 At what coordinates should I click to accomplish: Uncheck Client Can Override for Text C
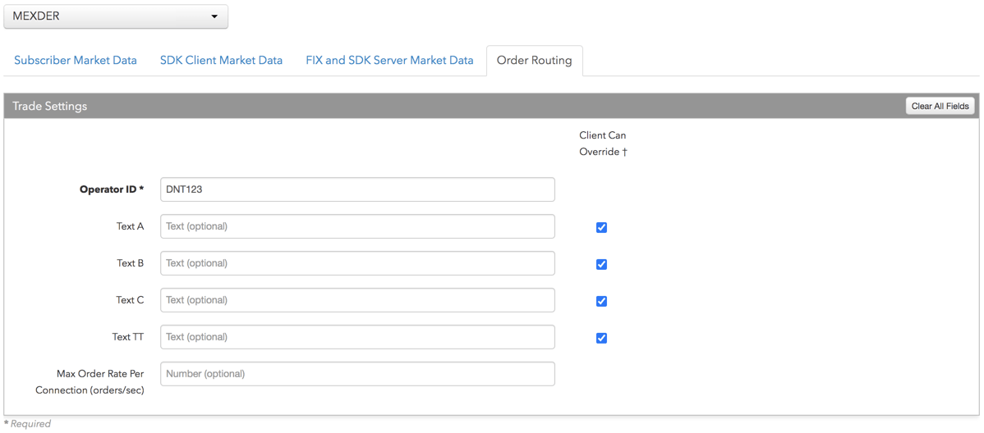point(601,302)
